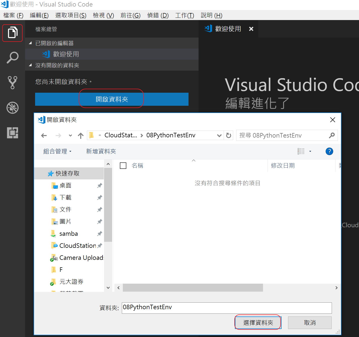Click the back navigation arrow in dialog
Viewport: 359px width, 337px height.
point(44,135)
